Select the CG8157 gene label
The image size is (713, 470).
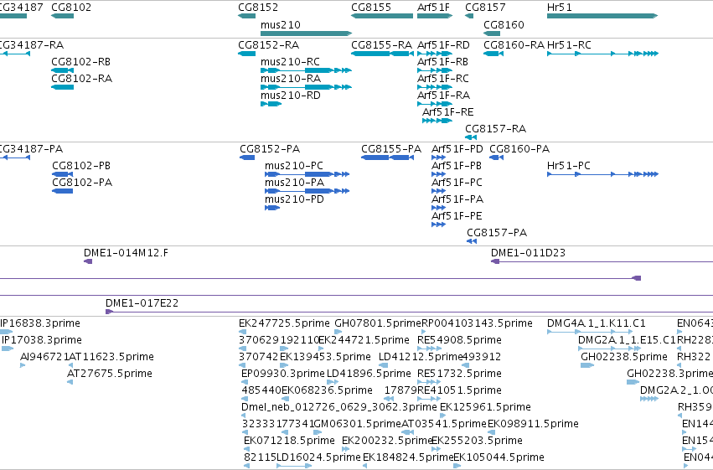point(485,8)
